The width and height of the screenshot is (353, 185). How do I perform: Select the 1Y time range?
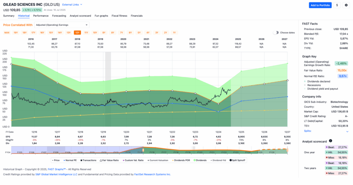coord(174,33)
